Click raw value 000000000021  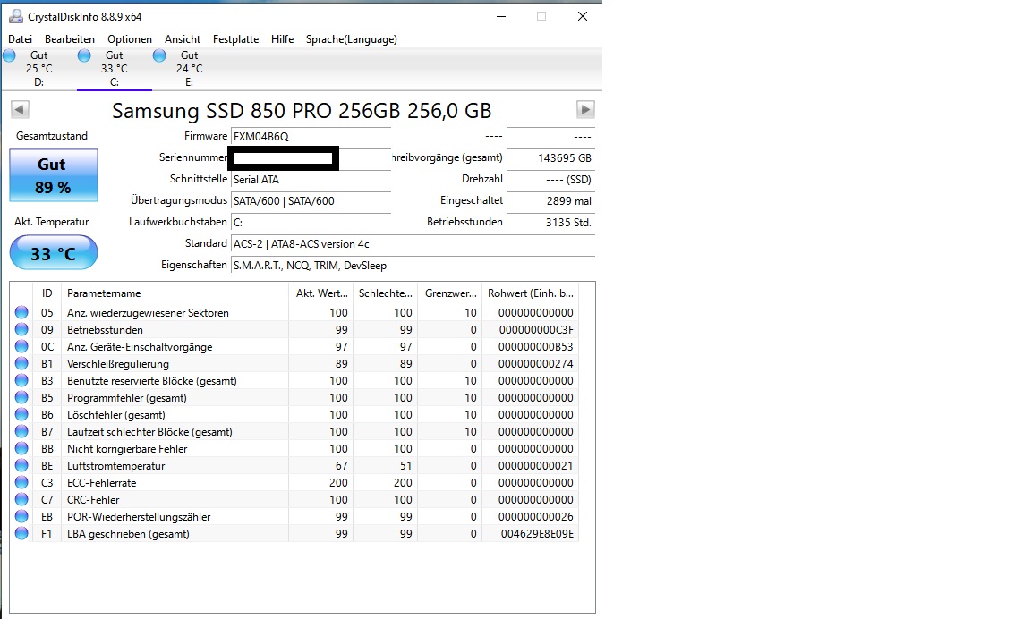536,466
